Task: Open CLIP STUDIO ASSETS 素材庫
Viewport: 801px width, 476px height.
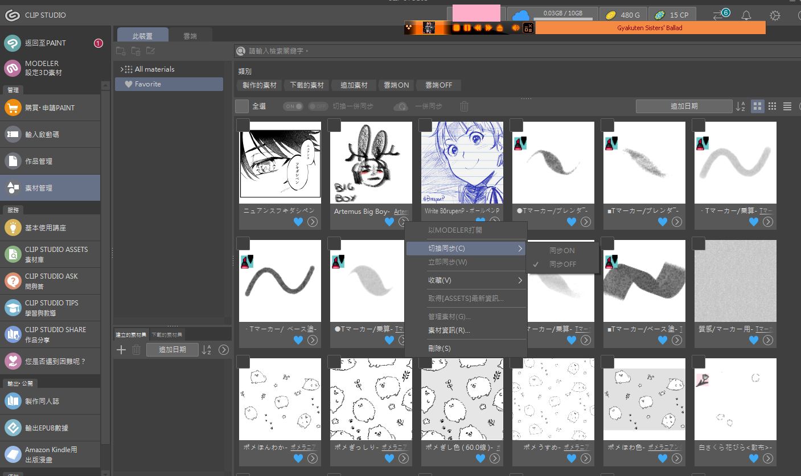Action: click(50, 254)
